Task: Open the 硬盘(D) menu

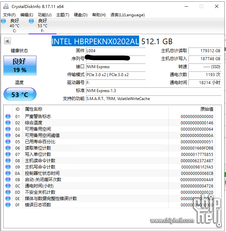Action: [x=81, y=15]
